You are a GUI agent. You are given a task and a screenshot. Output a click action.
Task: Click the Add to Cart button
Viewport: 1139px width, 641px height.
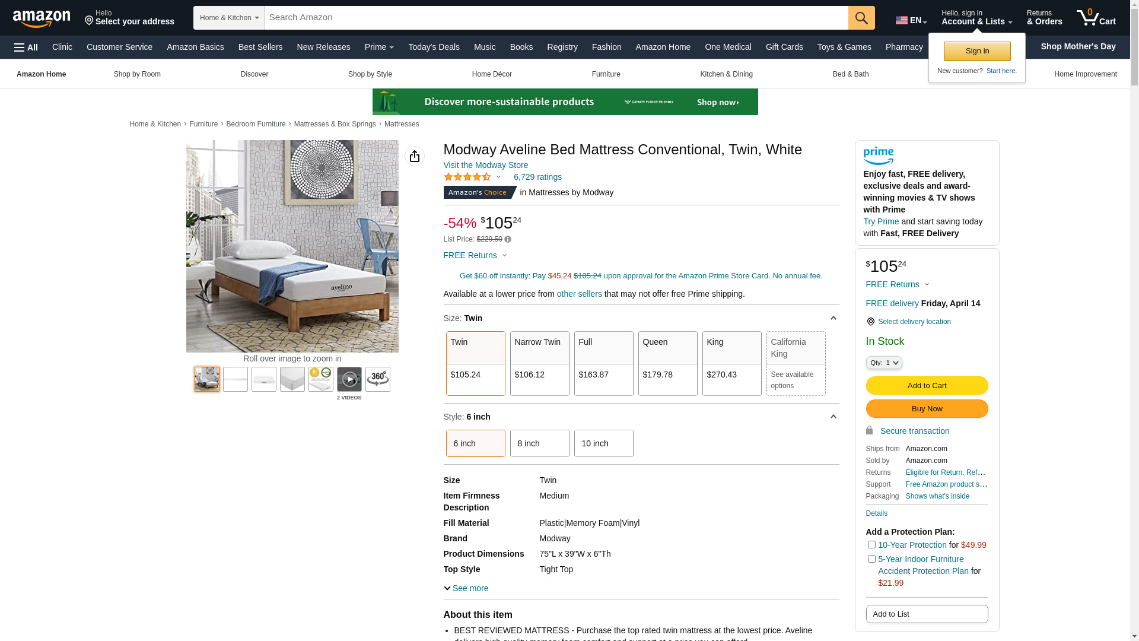(926, 386)
